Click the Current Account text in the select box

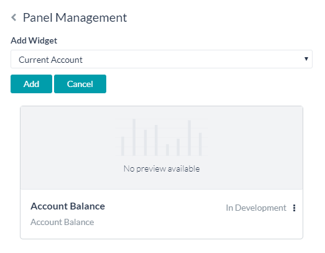(50, 60)
